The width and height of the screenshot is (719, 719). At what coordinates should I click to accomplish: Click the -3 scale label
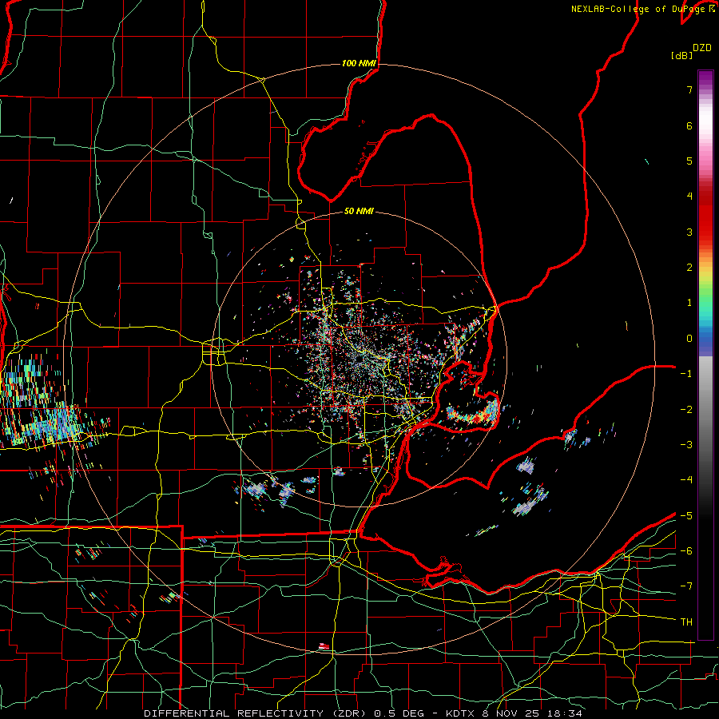coord(686,445)
